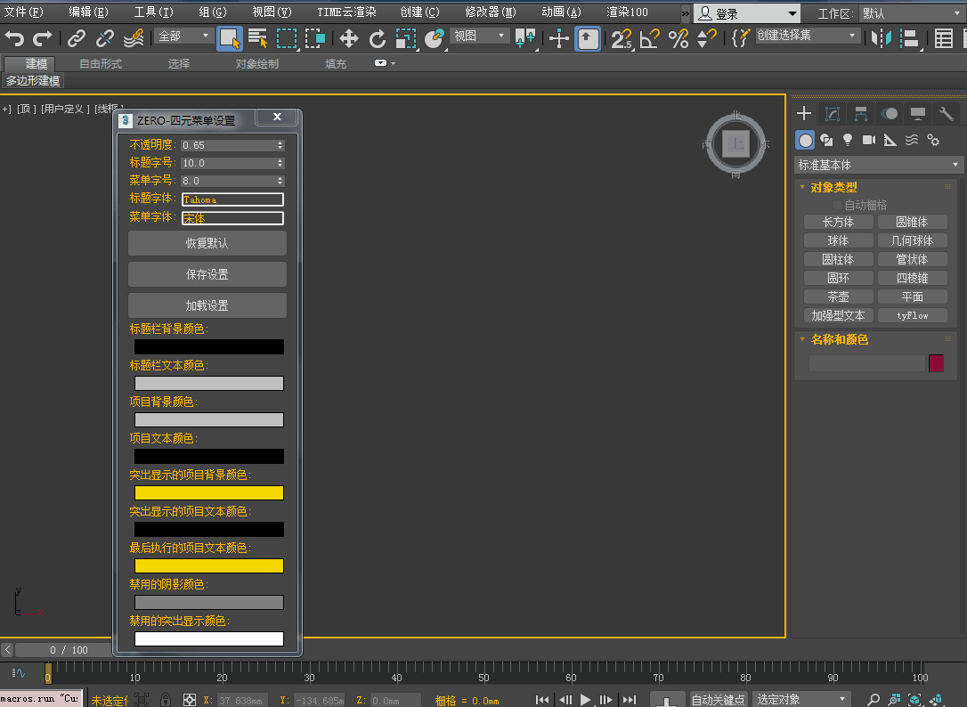This screenshot has width=967, height=707.
Task: Click the Undo arrow in the toolbar
Action: click(14, 38)
